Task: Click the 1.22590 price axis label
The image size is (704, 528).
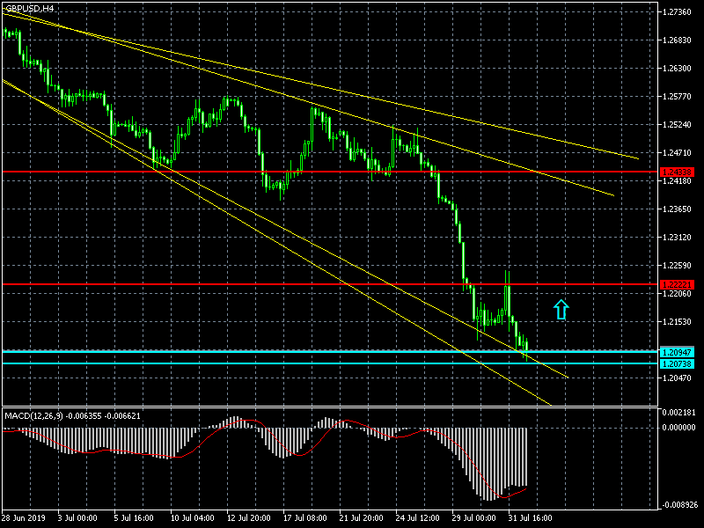Action: 677,266
